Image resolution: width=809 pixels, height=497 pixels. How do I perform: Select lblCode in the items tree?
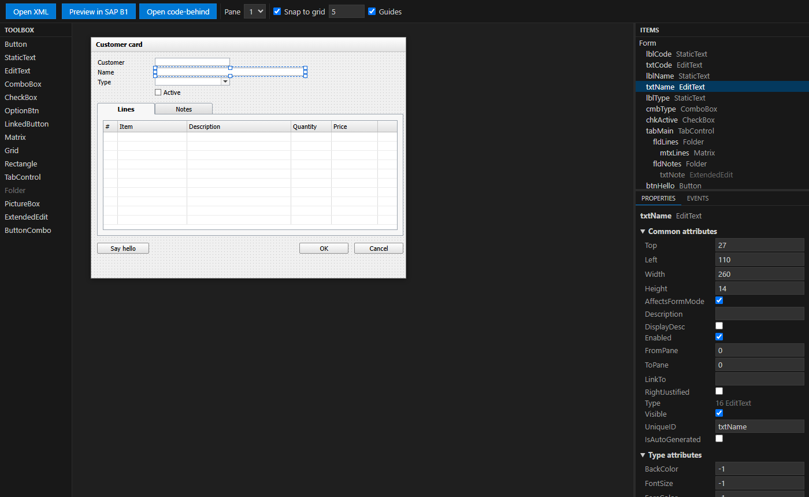(x=722, y=54)
